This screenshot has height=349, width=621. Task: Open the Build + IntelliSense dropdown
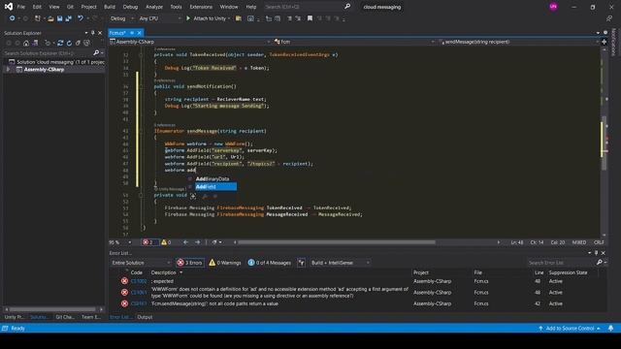point(341,263)
